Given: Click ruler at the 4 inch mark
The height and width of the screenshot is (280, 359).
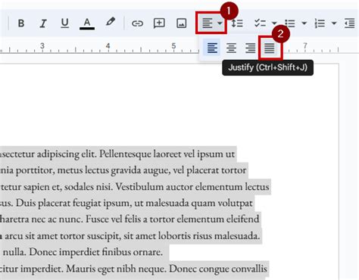Looking at the screenshot, I should (x=108, y=46).
